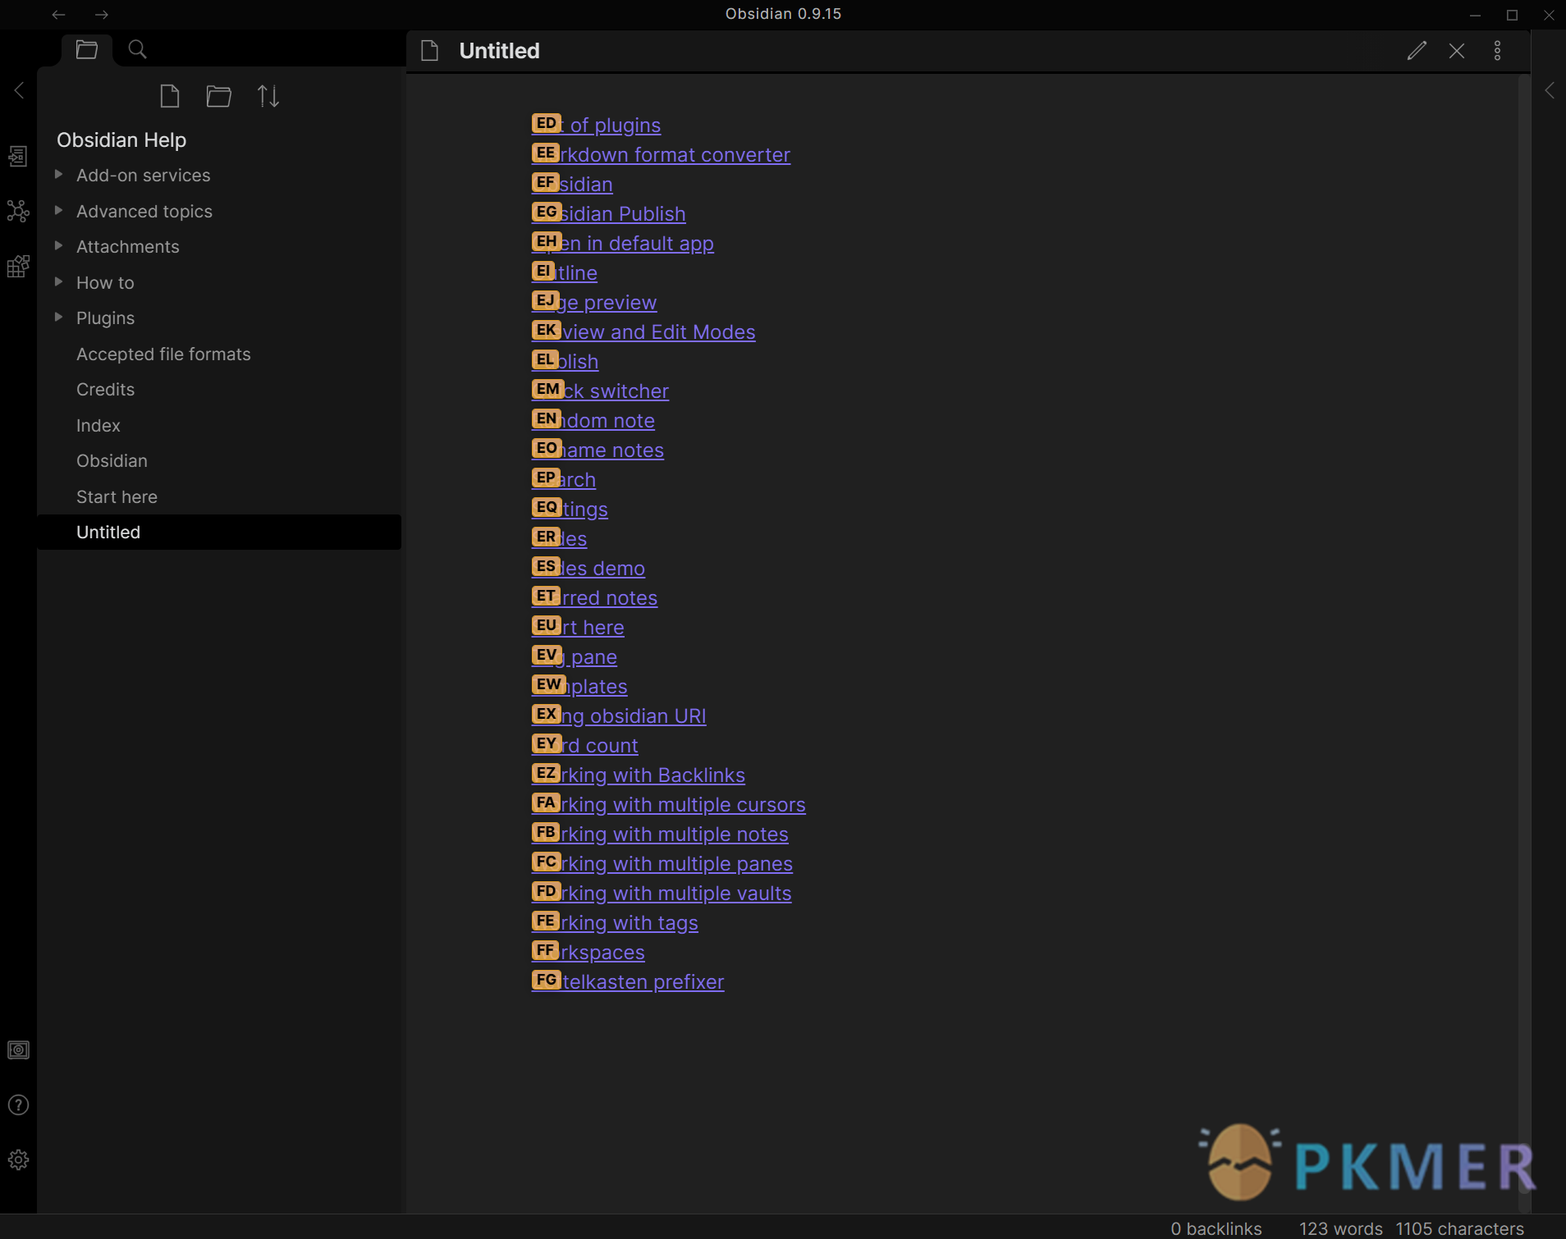Follow the 'Starred notes' link

coord(594,597)
